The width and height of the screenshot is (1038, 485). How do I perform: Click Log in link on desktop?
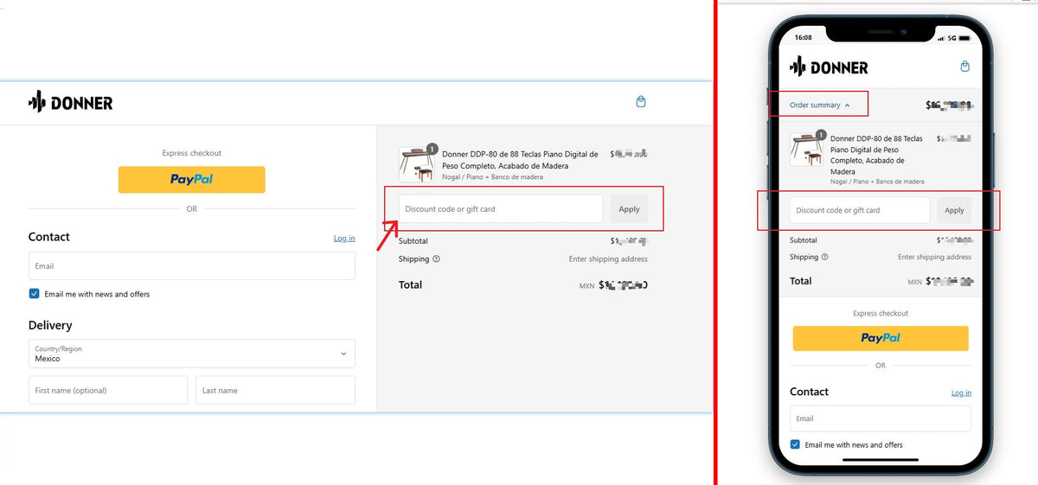[x=344, y=238]
